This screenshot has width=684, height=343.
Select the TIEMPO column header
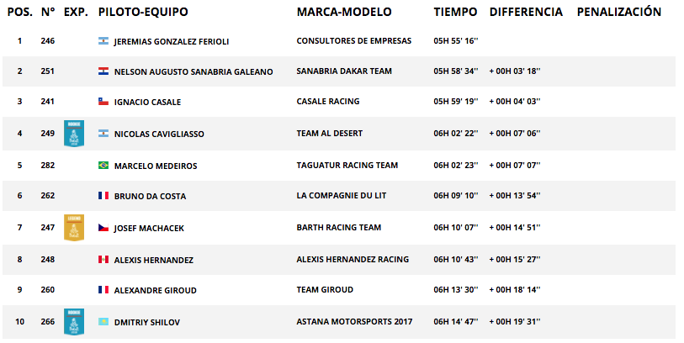pos(455,12)
